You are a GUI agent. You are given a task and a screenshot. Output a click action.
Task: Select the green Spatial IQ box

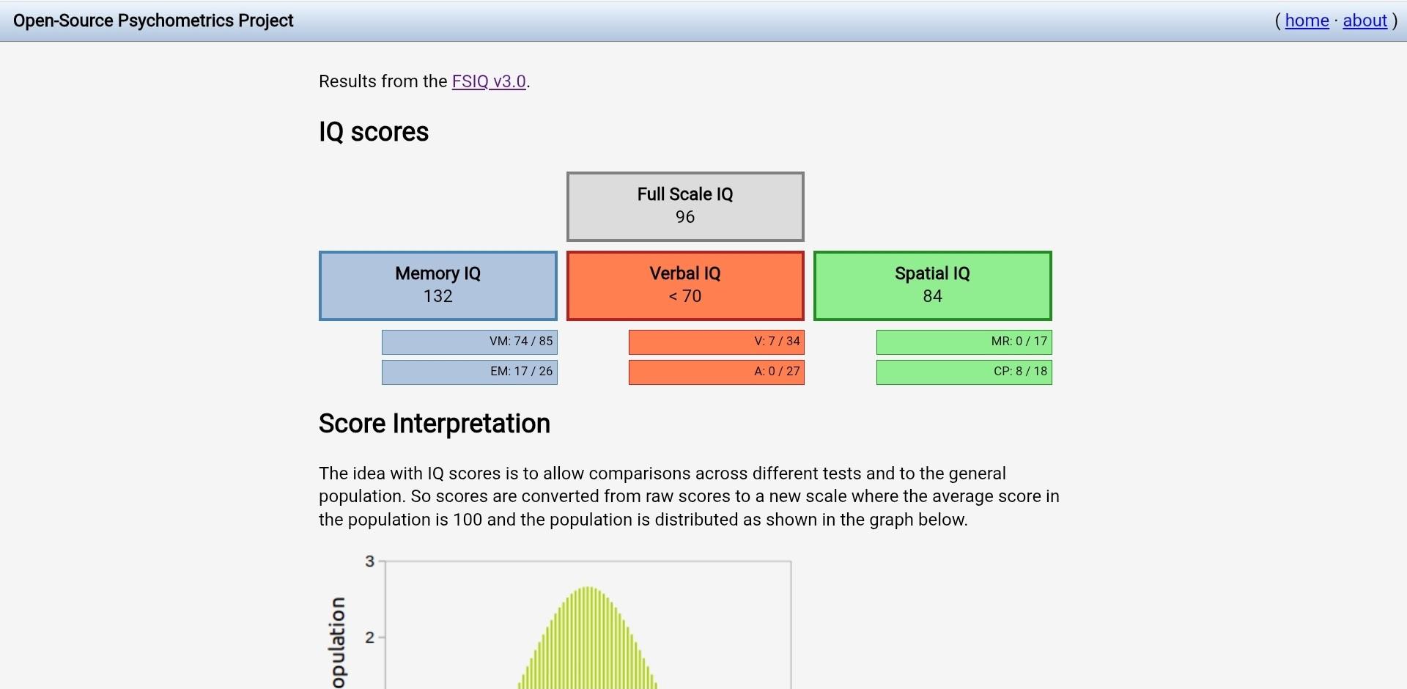[932, 285]
